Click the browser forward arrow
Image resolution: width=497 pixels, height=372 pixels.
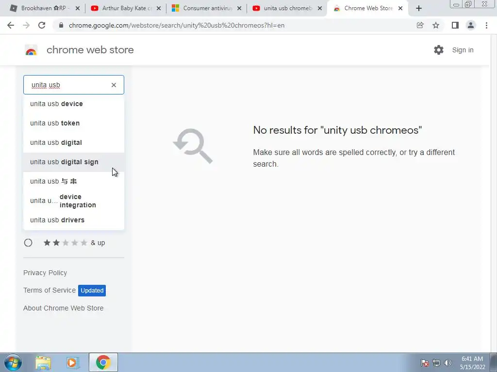tap(26, 25)
